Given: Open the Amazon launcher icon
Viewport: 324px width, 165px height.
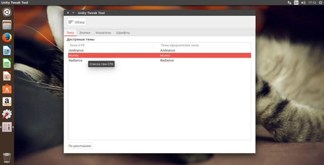Looking at the screenshot, I should pyautogui.click(x=7, y=101).
